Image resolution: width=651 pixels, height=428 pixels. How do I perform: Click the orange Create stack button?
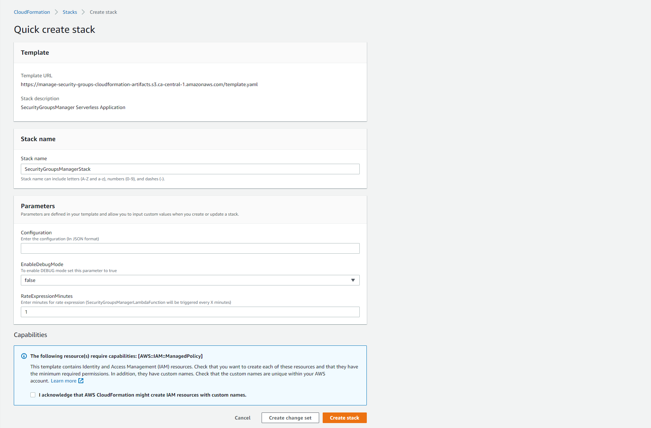[345, 418]
